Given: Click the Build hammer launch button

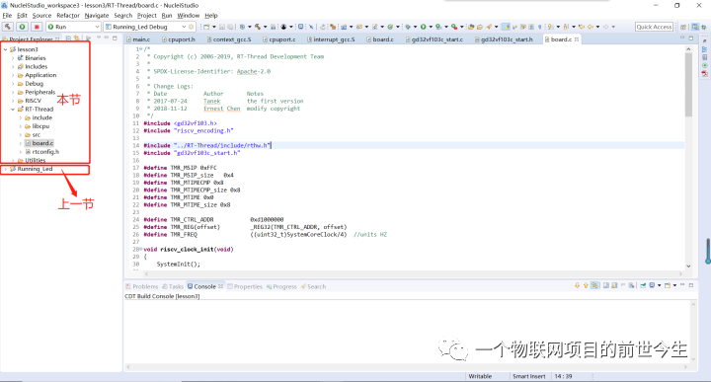Looking at the screenshot, I should pos(8,27).
